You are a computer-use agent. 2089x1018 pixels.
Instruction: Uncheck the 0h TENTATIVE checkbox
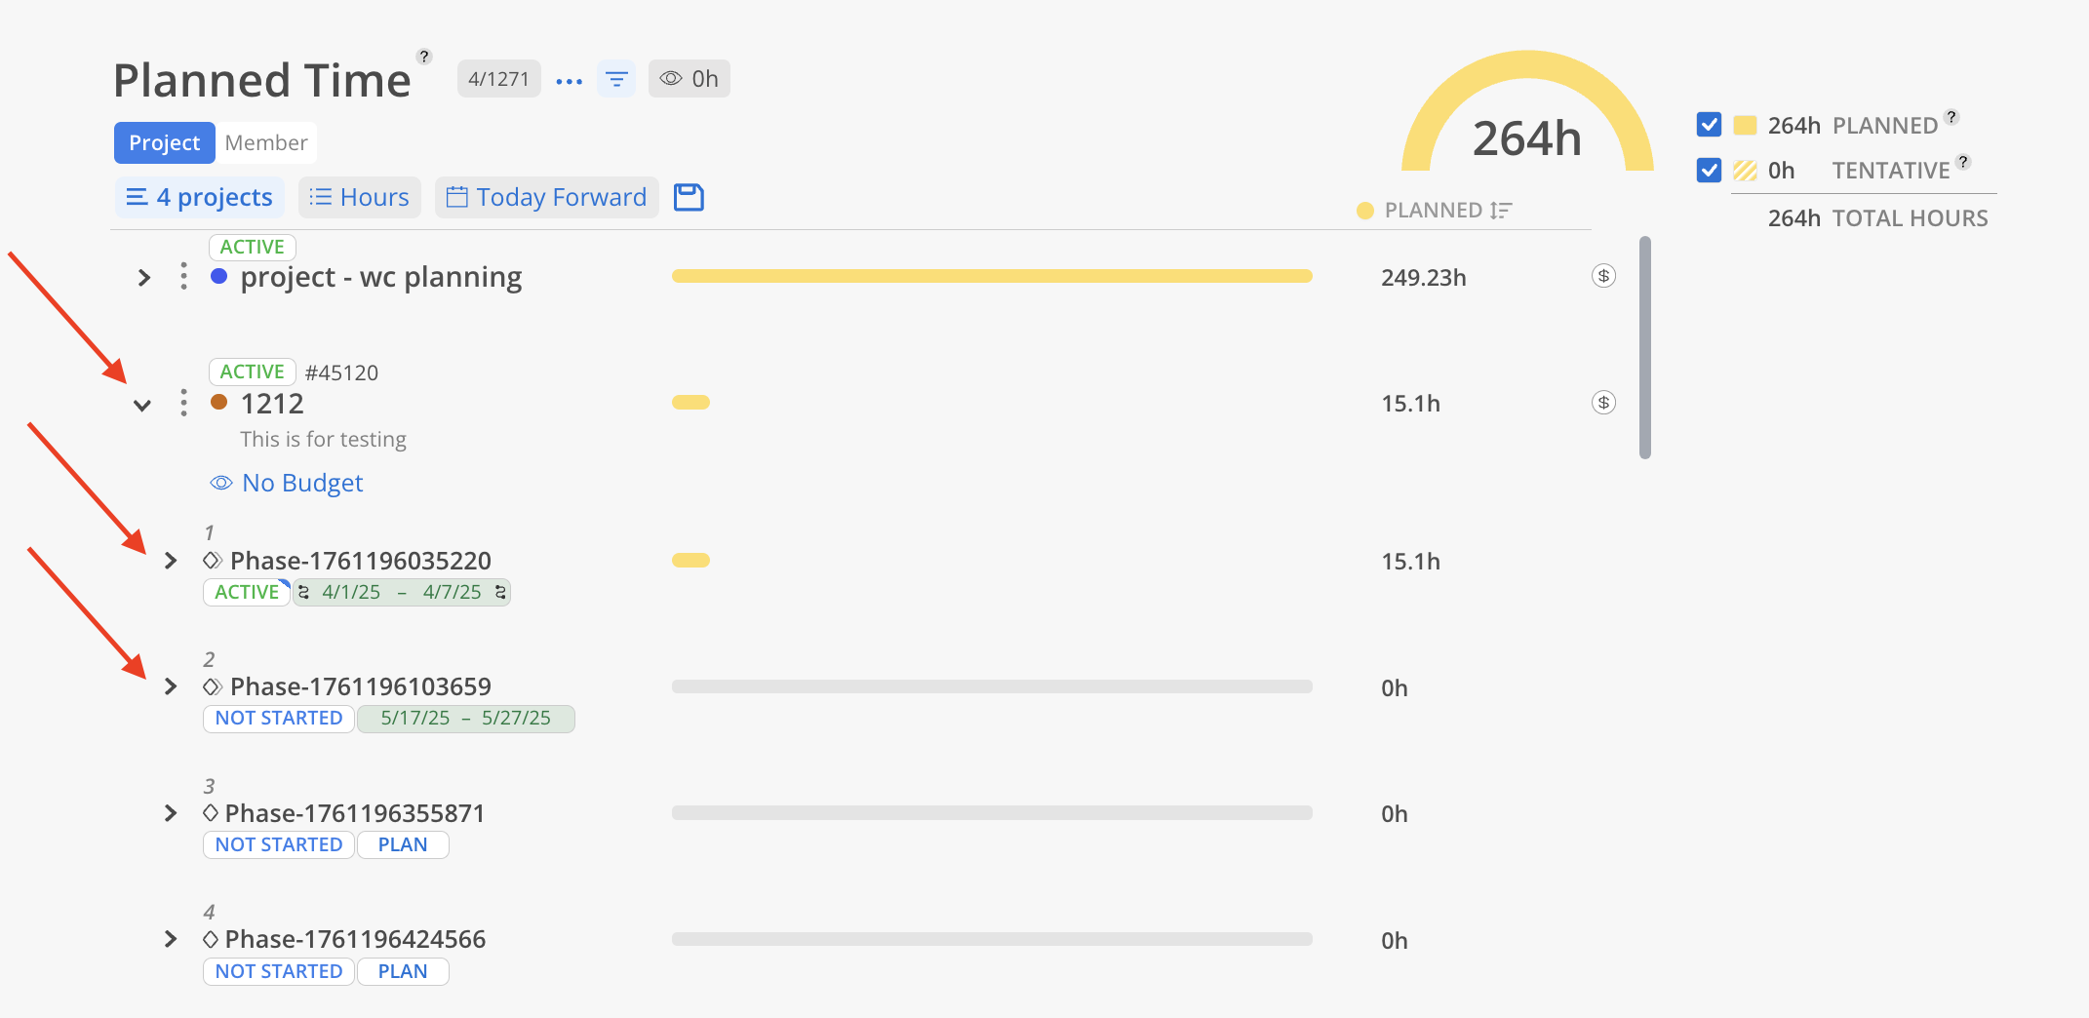pyautogui.click(x=1709, y=171)
